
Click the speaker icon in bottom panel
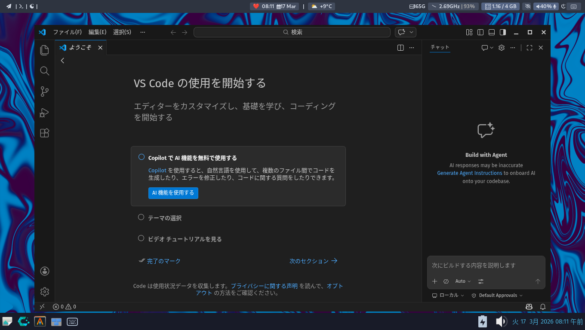point(501,321)
